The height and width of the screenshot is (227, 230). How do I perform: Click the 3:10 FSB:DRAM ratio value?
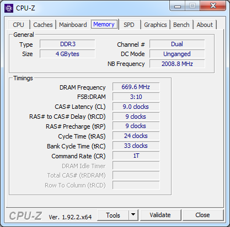tap(136, 97)
